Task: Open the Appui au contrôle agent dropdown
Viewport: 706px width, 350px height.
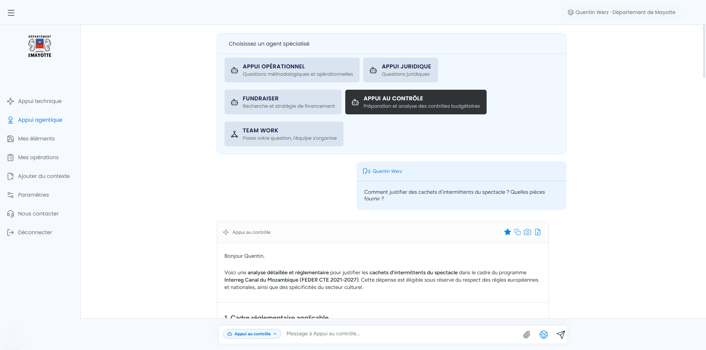Action: pyautogui.click(x=252, y=334)
